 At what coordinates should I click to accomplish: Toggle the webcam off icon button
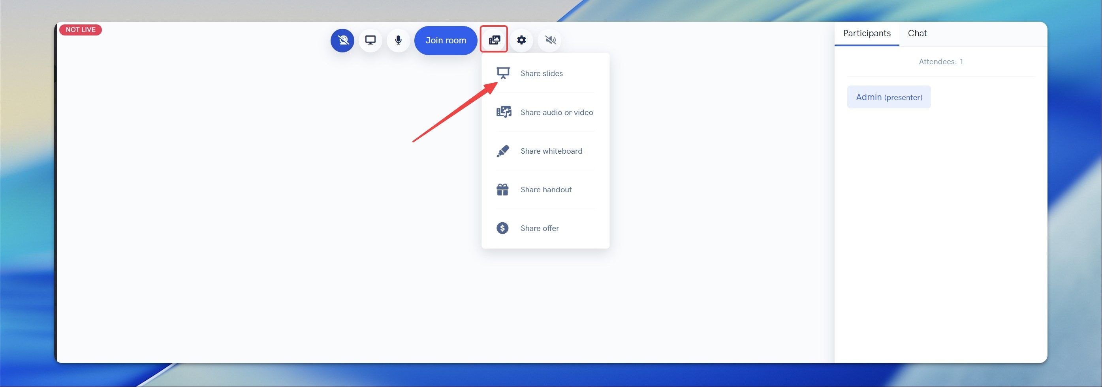(x=342, y=41)
